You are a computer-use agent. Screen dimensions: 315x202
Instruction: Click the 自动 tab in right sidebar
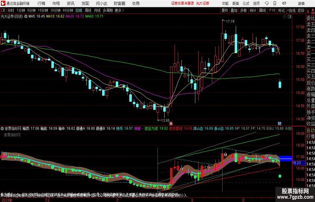click(310, 131)
